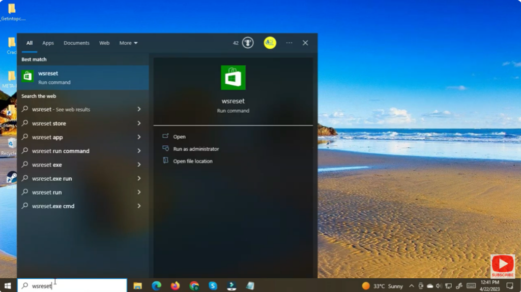Click the yellow user profile avatar
Image resolution: width=521 pixels, height=292 pixels.
tap(270, 43)
